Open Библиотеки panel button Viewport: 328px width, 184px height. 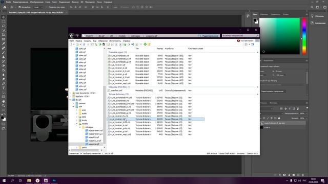pyautogui.click(x=318, y=23)
